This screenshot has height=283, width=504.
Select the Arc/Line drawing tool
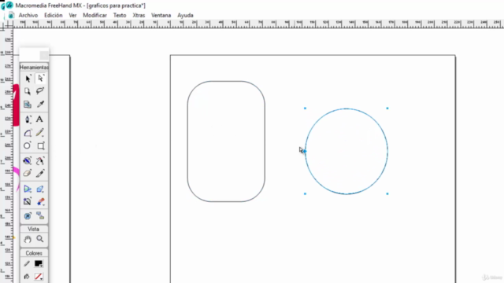28,133
